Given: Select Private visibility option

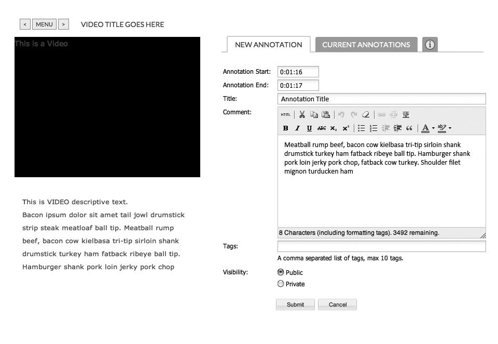Looking at the screenshot, I should tap(281, 284).
